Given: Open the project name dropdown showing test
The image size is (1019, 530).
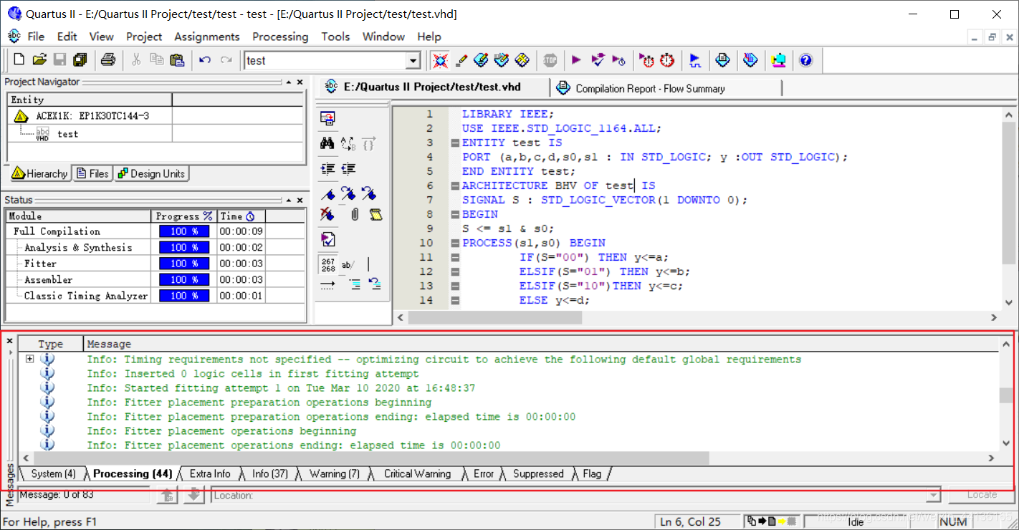Looking at the screenshot, I should pyautogui.click(x=413, y=61).
